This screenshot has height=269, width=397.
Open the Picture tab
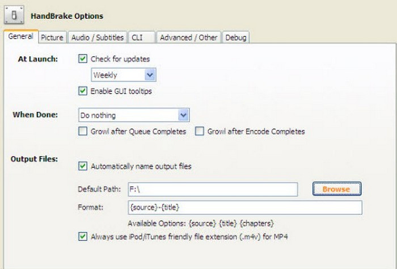click(x=52, y=37)
